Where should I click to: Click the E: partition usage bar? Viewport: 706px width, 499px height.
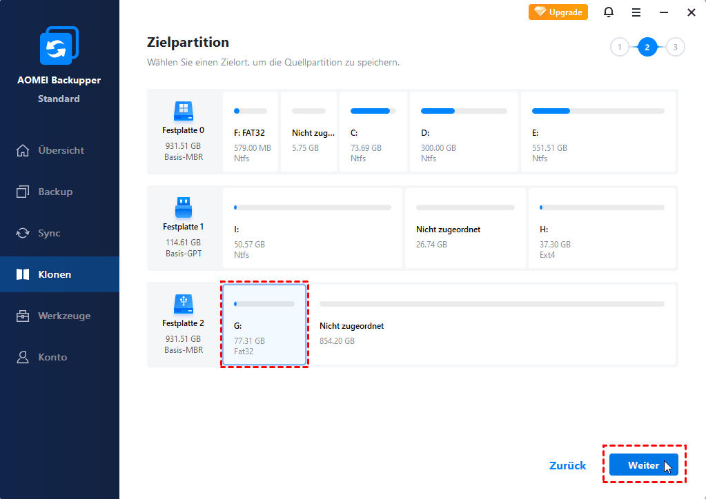(598, 111)
